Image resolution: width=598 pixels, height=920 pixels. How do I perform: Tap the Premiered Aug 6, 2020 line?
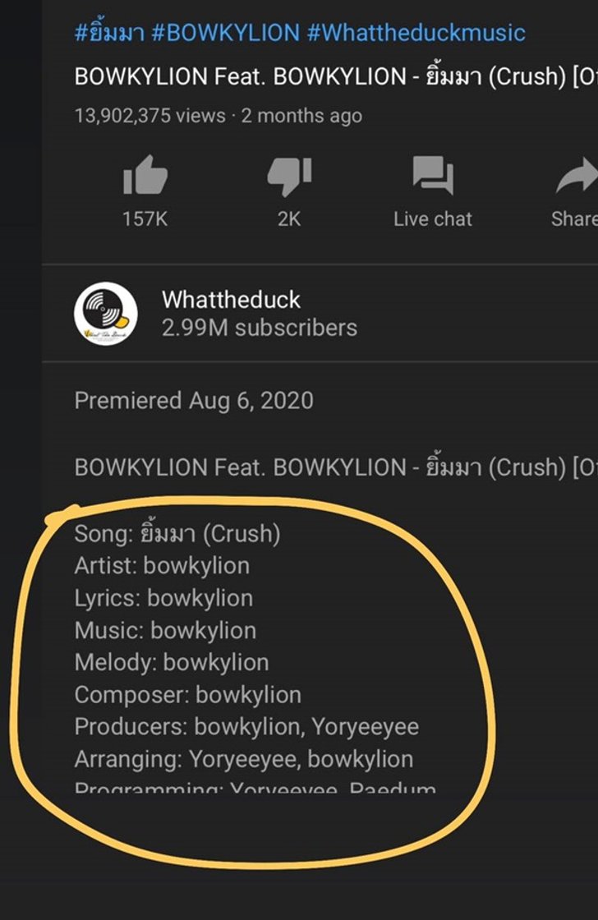(194, 401)
